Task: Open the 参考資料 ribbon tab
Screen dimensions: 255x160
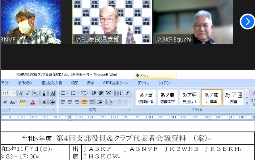Action: [x=25, y=83]
